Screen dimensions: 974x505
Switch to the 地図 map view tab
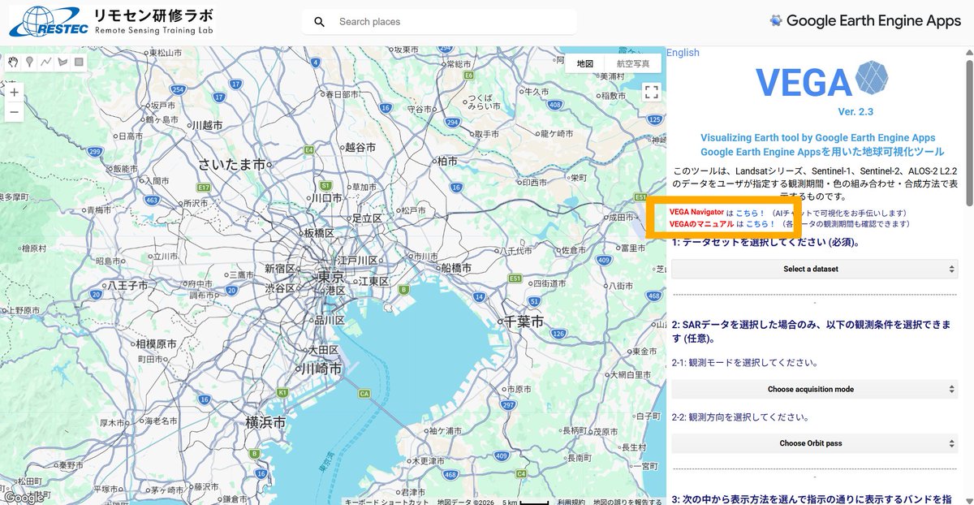(586, 63)
